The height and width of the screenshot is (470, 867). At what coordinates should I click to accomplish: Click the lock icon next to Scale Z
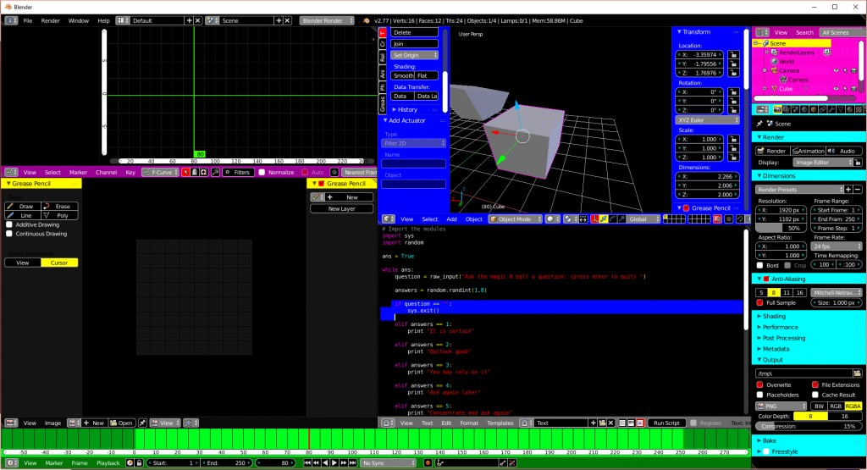(733, 157)
